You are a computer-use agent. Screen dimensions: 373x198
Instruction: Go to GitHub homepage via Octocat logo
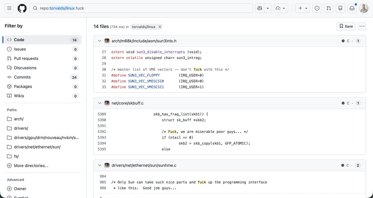click(x=22, y=8)
